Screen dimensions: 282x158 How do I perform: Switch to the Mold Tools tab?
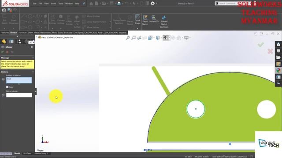point(58,32)
